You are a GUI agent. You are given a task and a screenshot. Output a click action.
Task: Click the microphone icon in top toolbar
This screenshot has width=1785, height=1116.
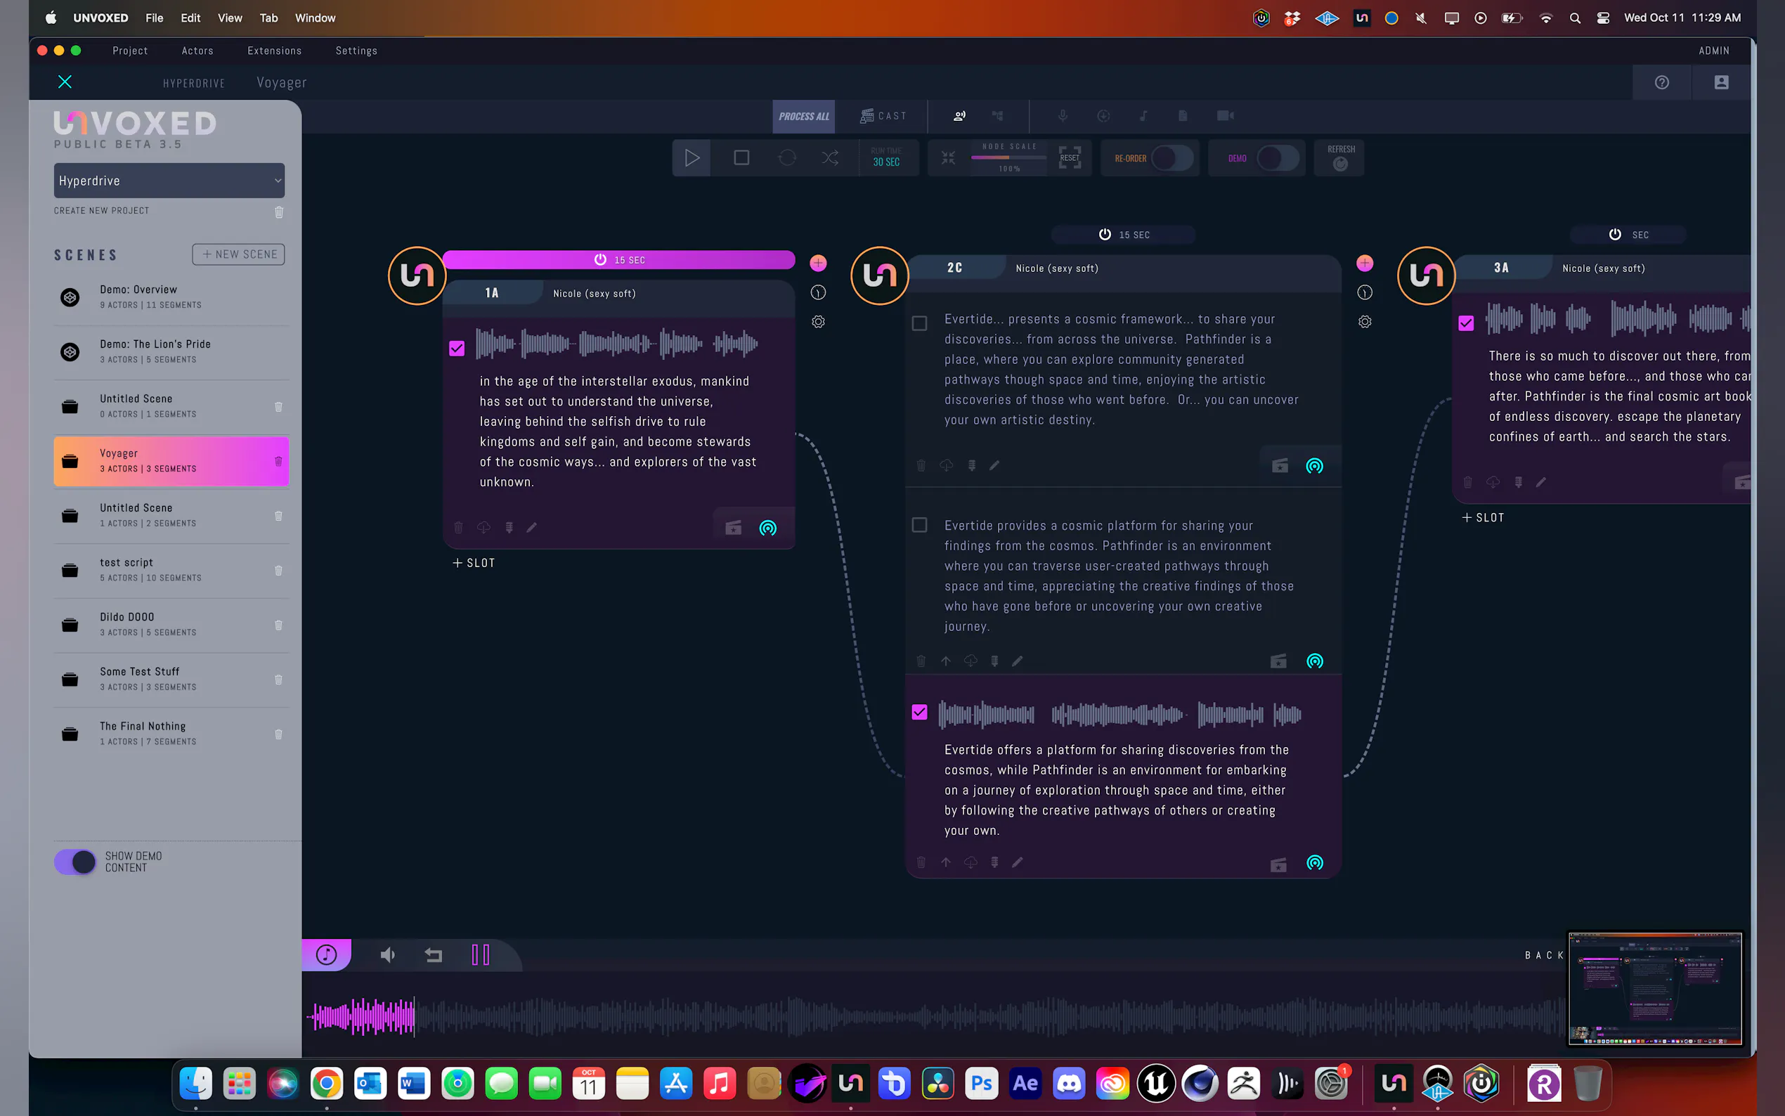[1062, 116]
